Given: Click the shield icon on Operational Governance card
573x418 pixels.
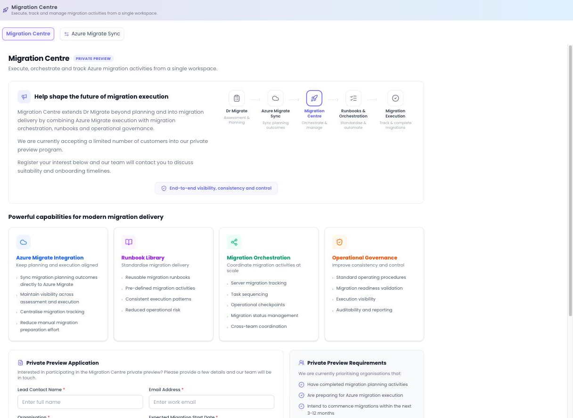Looking at the screenshot, I should pos(339,242).
